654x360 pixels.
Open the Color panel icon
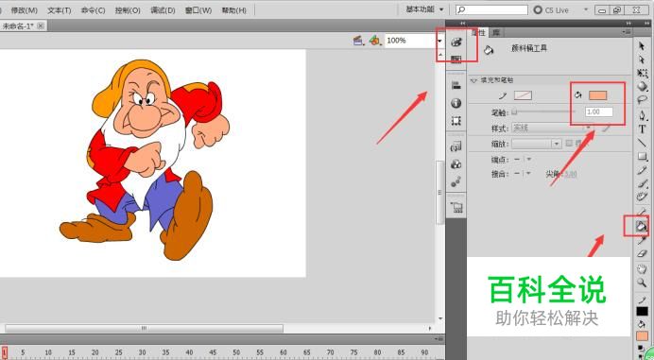[456, 43]
